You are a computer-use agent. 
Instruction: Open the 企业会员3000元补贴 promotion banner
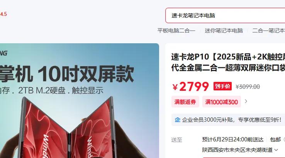click(228, 120)
